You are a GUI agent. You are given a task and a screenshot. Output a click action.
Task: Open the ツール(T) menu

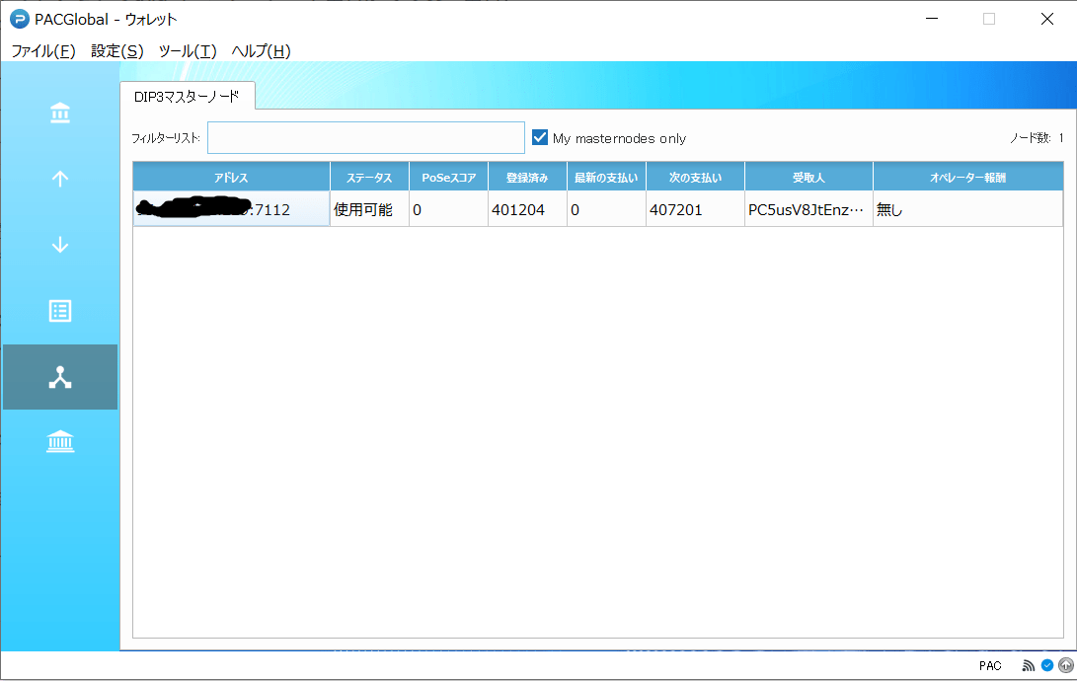pyautogui.click(x=188, y=51)
